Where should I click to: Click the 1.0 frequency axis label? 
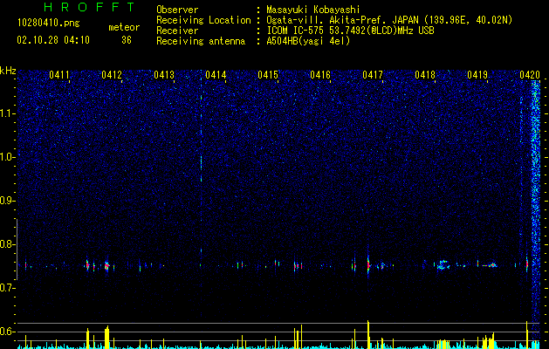pyautogui.click(x=8, y=157)
